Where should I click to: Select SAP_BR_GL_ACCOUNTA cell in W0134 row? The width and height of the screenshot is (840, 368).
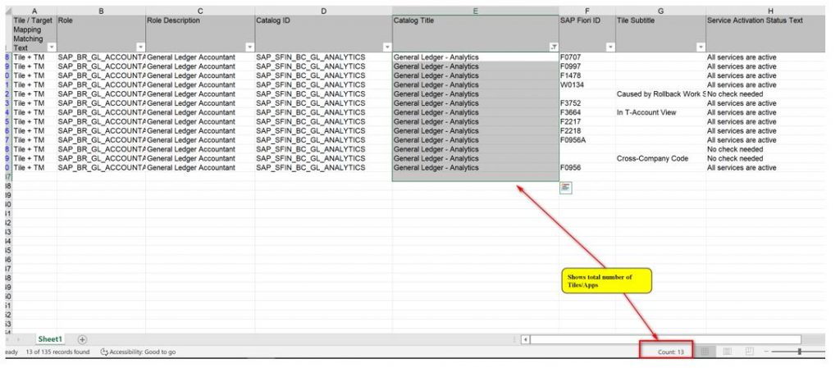point(101,84)
